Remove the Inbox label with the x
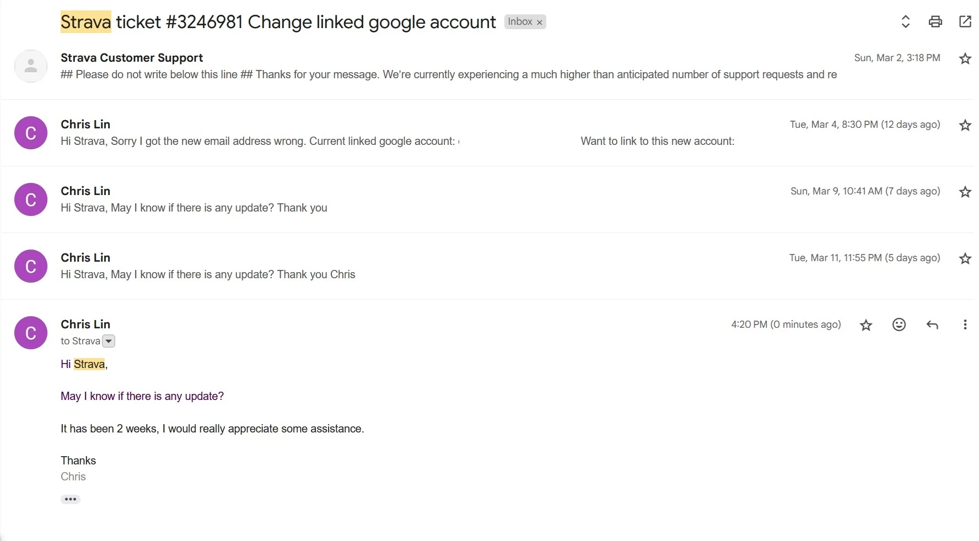This screenshot has width=979, height=541. (540, 23)
